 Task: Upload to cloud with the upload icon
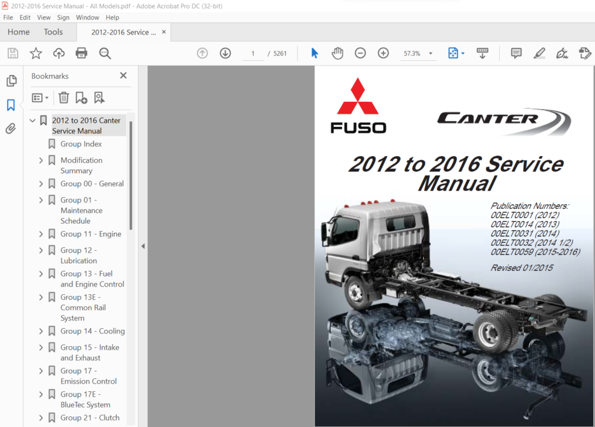[x=59, y=53]
